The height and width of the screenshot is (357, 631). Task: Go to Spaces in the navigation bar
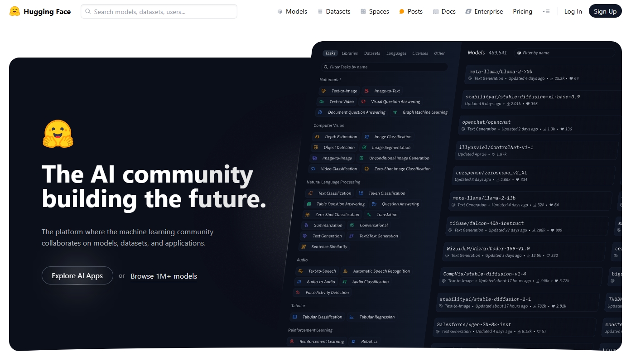379,11
